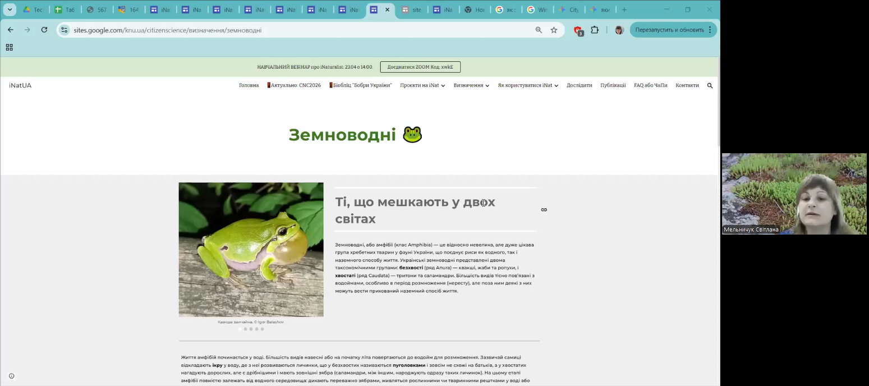Viewport: 869px width, 386px height.
Task: Click 'Перезапустить и обновить' update button
Action: [669, 30]
